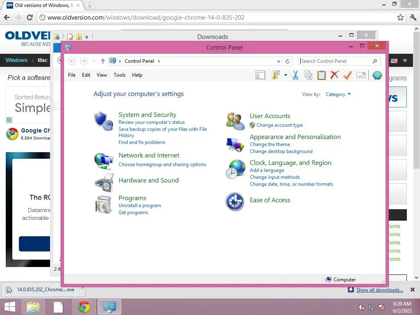This screenshot has width=420, height=315.
Task: Expand the address bar history dropdown
Action: pos(278,62)
